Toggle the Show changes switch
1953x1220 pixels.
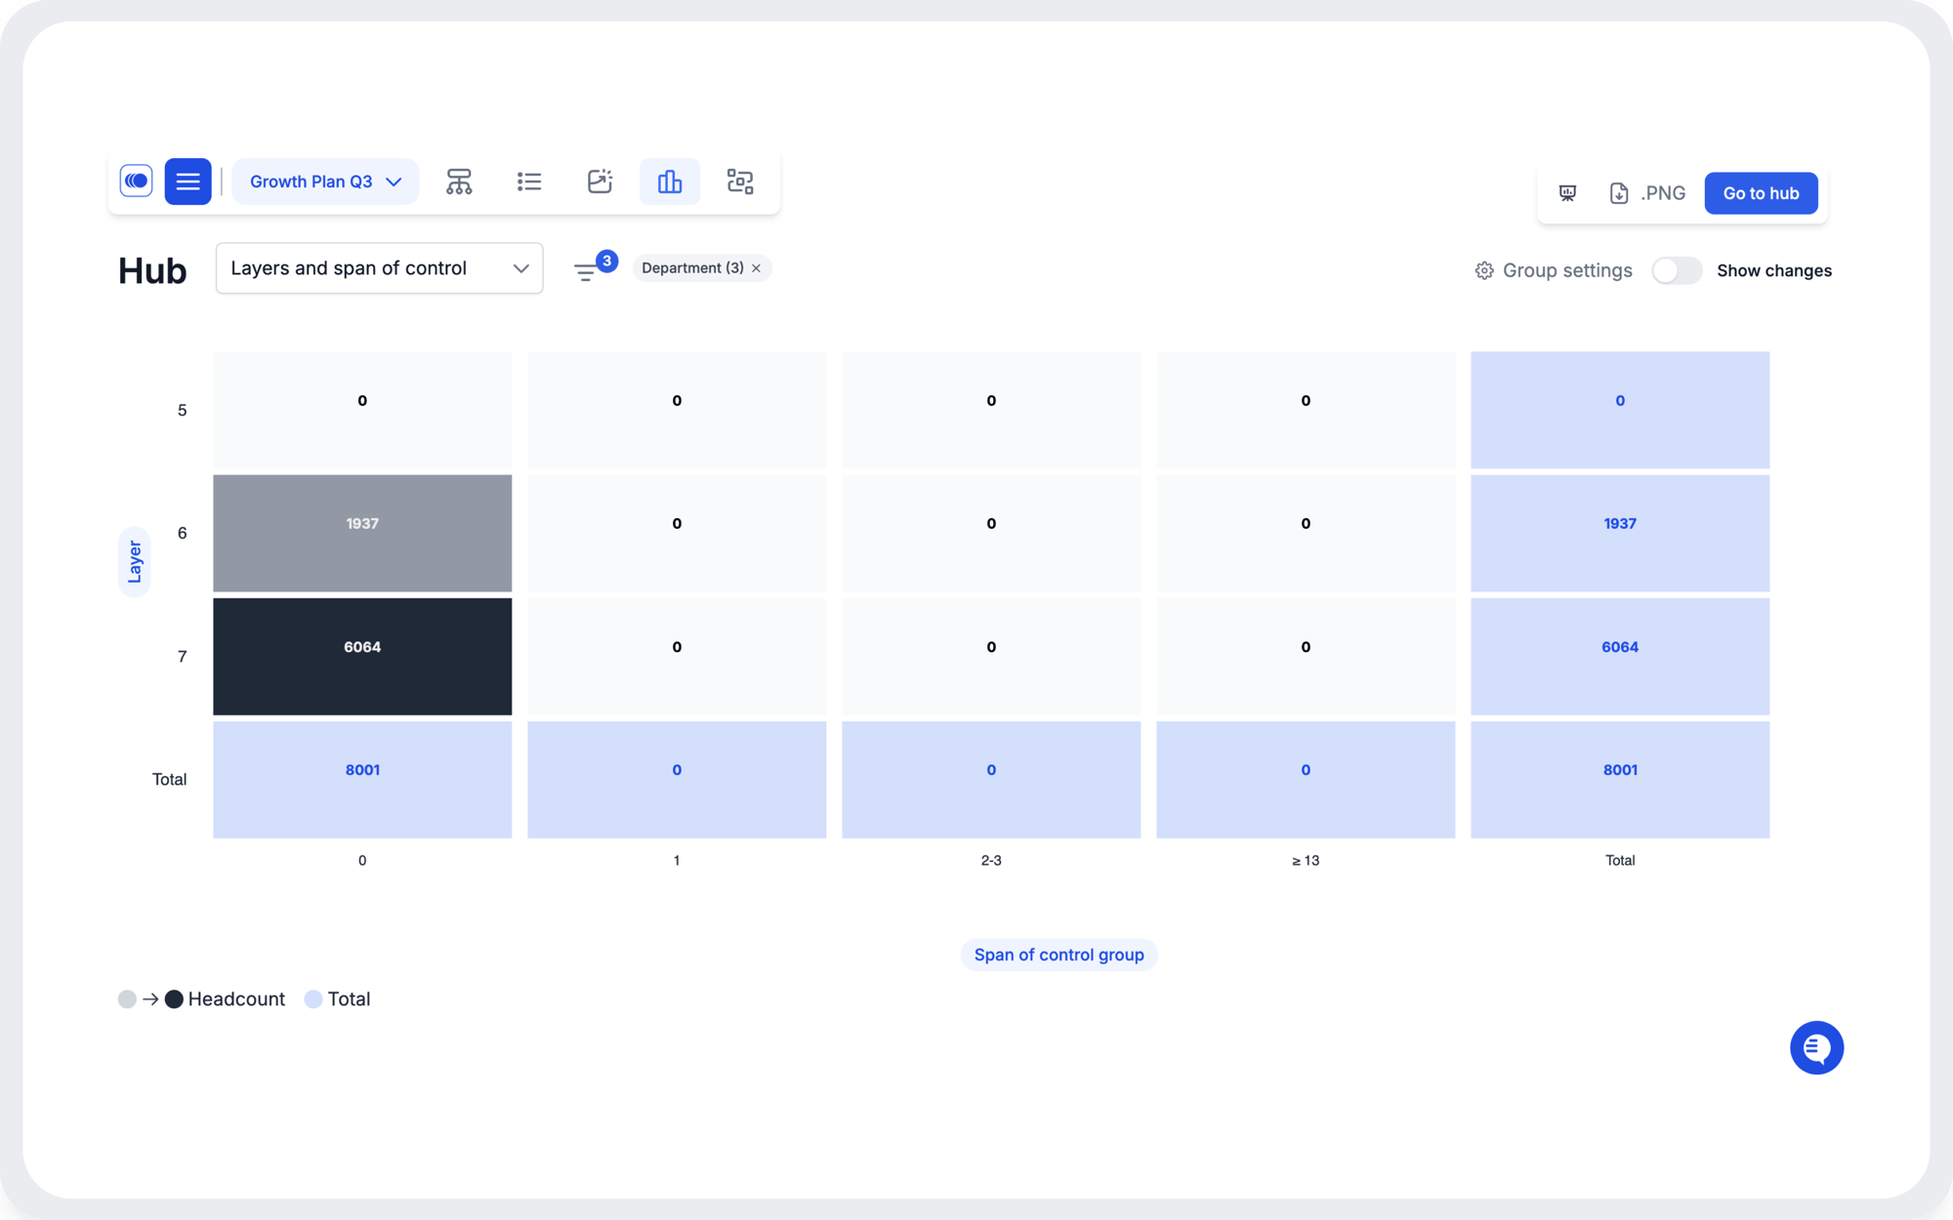pyautogui.click(x=1678, y=269)
